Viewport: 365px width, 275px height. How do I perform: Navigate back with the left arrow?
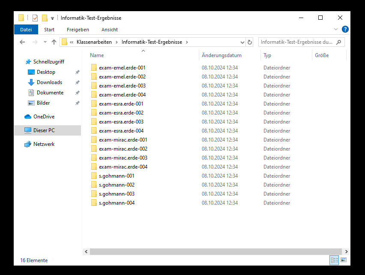pos(23,42)
